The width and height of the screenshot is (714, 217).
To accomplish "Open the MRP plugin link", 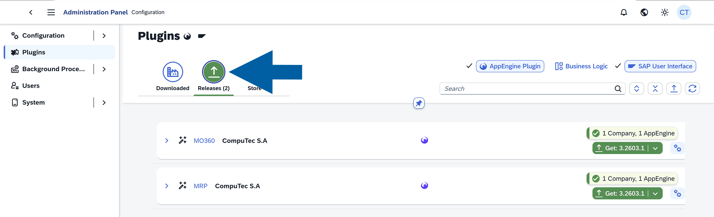I will click(201, 186).
